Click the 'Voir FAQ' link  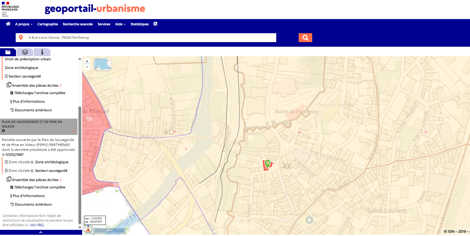pyautogui.click(x=37, y=225)
